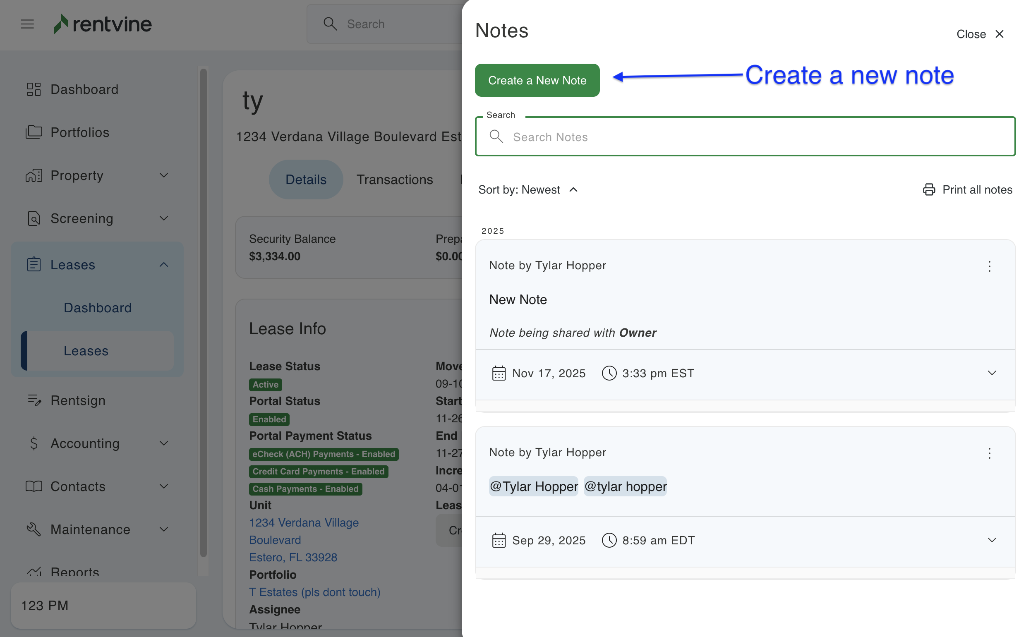Viewport: 1026px width, 637px height.
Task: Click the Rentsign signature icon
Action: [x=34, y=400]
